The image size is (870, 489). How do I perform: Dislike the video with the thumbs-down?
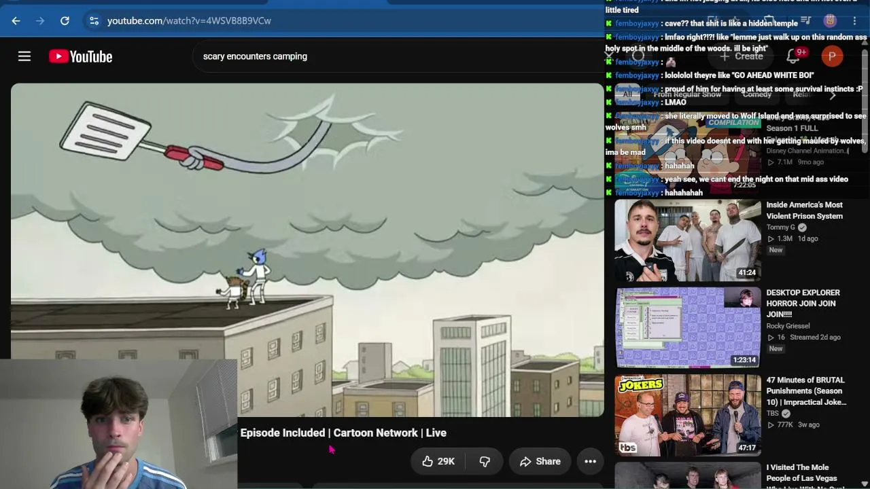[485, 461]
